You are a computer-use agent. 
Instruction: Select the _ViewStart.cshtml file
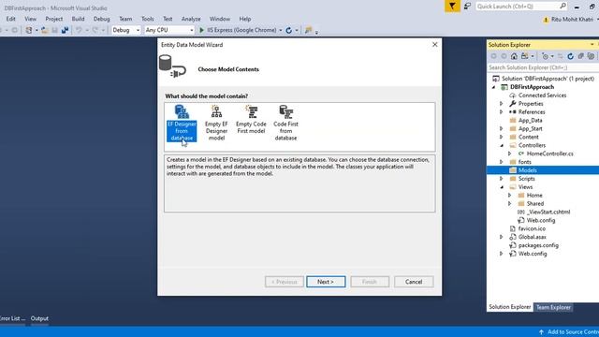[548, 212]
